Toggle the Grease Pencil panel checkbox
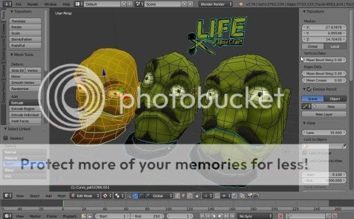Screen dimensions: 354x219 coord(309,89)
